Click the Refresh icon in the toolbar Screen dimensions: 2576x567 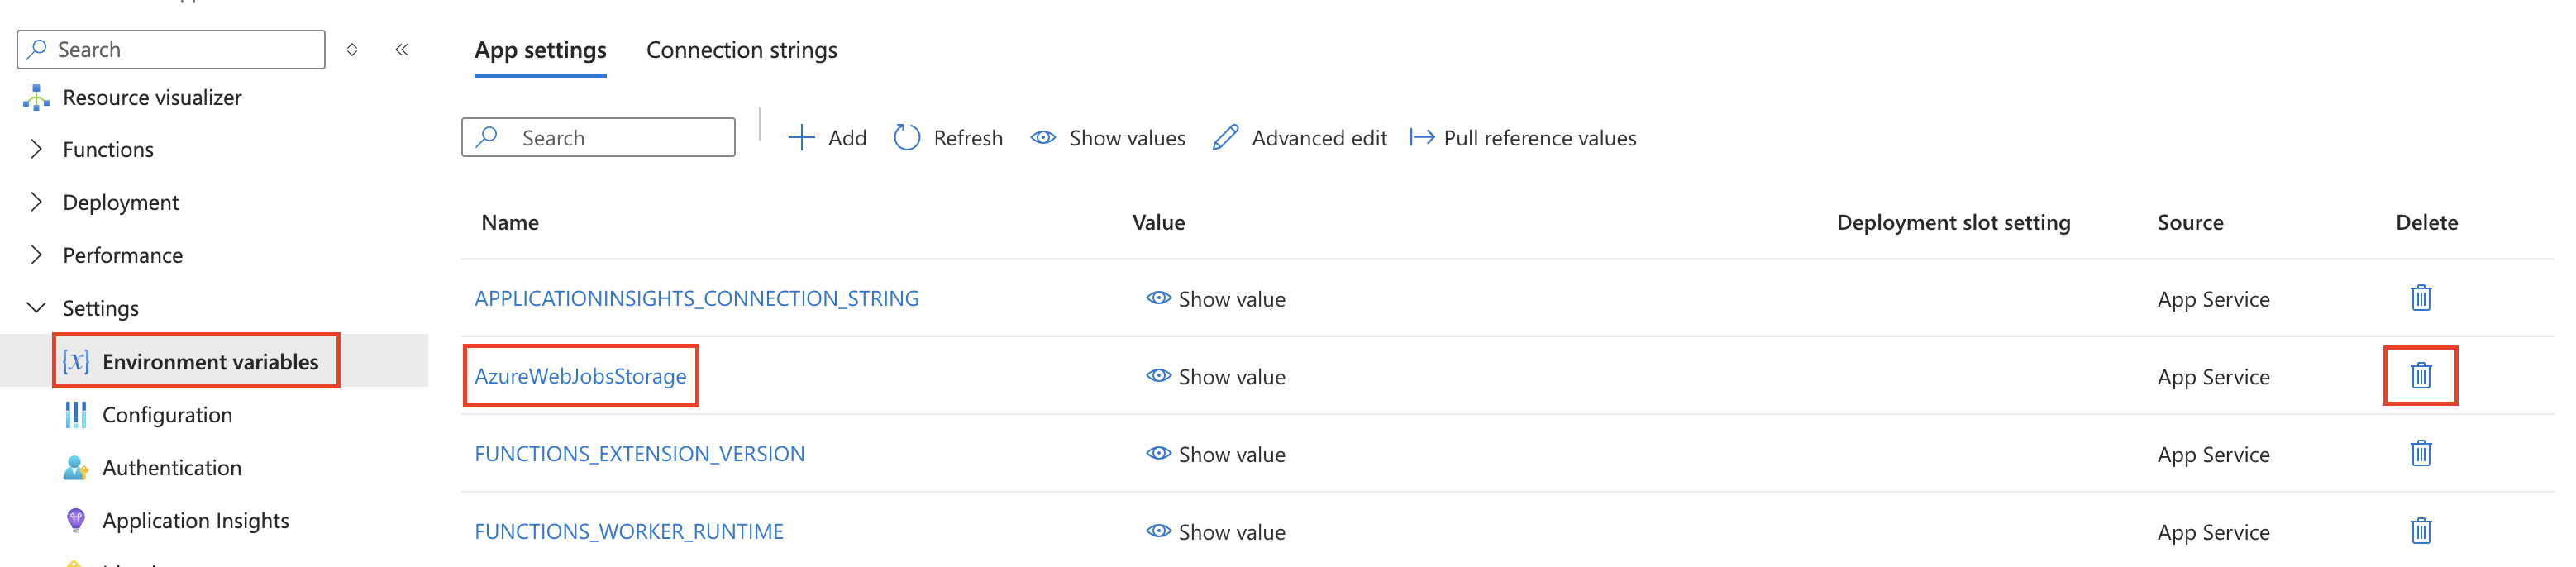pyautogui.click(x=906, y=137)
